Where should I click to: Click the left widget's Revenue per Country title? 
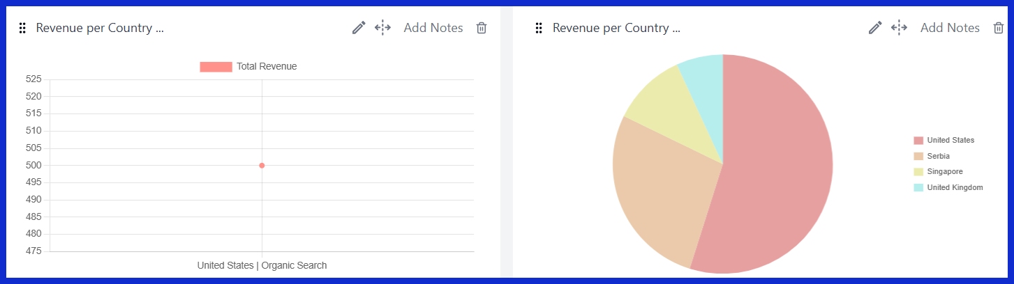coord(99,28)
